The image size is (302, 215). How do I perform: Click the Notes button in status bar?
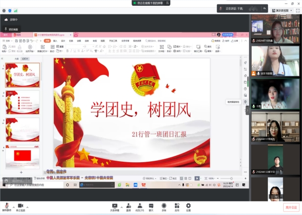pos(164,179)
